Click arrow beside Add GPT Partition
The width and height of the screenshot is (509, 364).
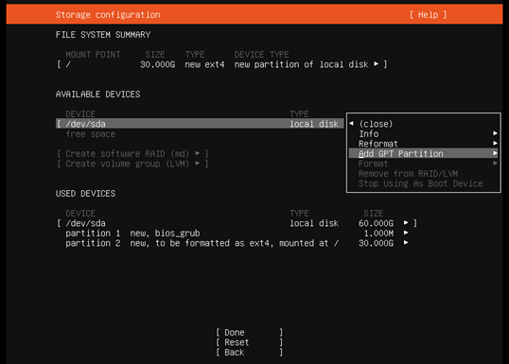click(495, 153)
